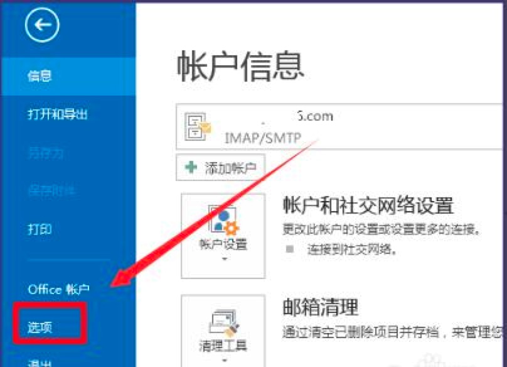The width and height of the screenshot is (507, 367).
Task: Expand the 清理工具 dropdown arrow
Action: click(x=225, y=360)
